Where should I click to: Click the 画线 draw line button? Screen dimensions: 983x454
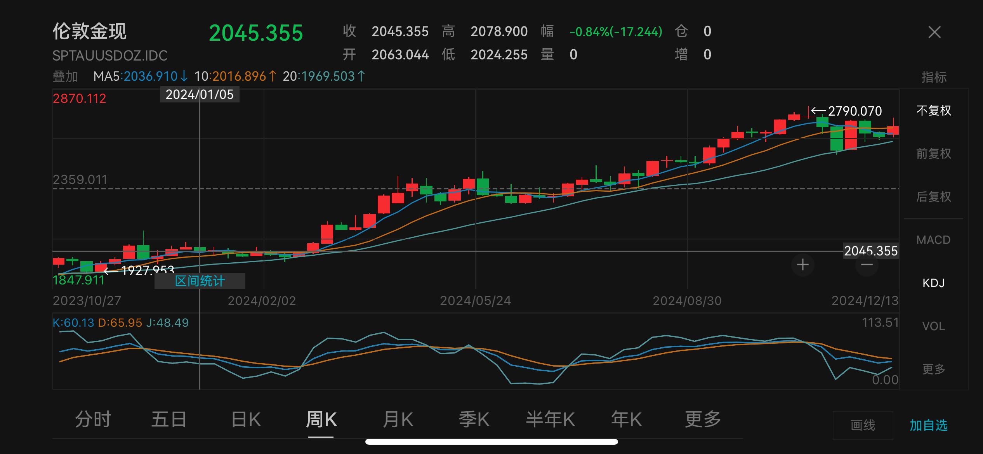click(863, 425)
